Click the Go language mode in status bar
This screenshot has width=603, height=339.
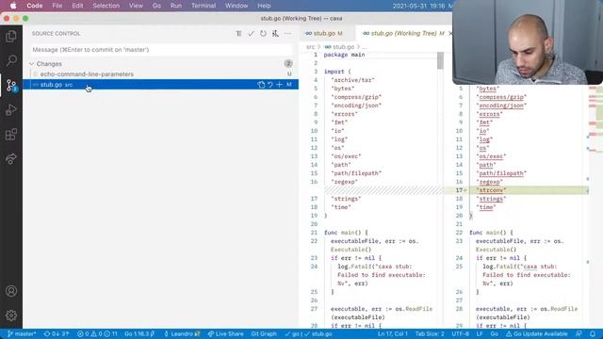click(x=494, y=334)
